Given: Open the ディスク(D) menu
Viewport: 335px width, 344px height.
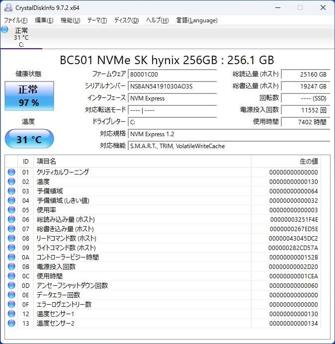Looking at the screenshot, I should click(x=126, y=20).
